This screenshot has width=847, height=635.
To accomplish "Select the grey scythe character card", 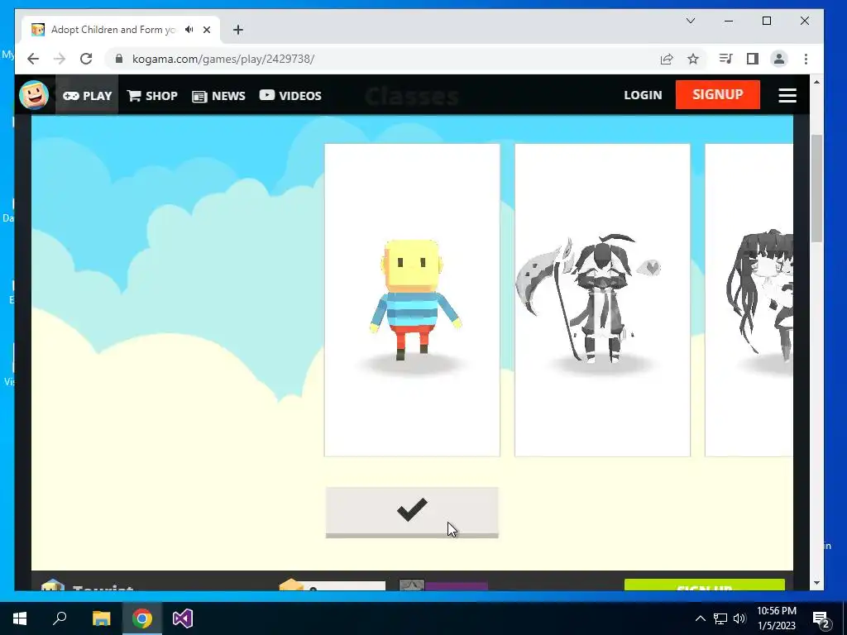I will click(x=602, y=300).
